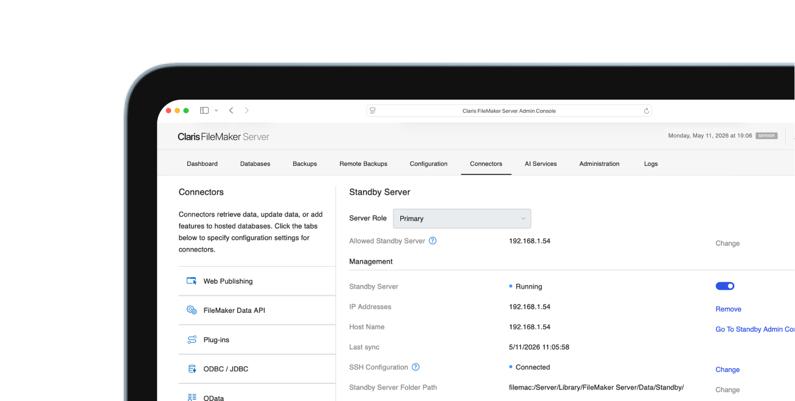Click Change for SSH Configuration
This screenshot has width=795, height=401.
click(727, 369)
